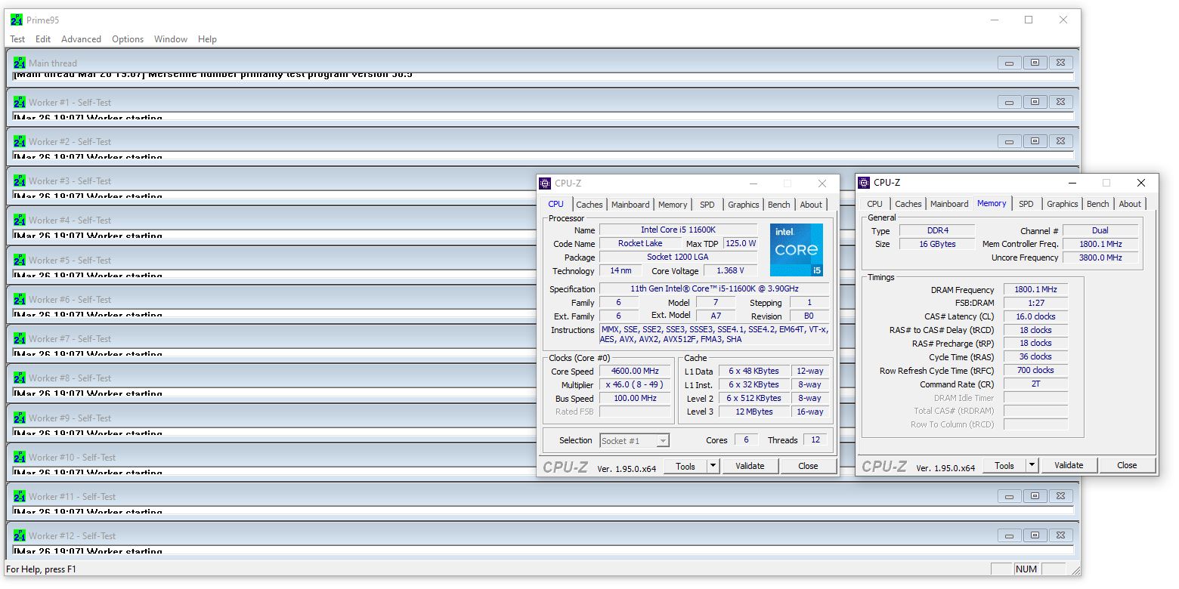Image resolution: width=1179 pixels, height=589 pixels.
Task: Click the Core Speed value '4600.00 MHz'
Action: (x=635, y=371)
